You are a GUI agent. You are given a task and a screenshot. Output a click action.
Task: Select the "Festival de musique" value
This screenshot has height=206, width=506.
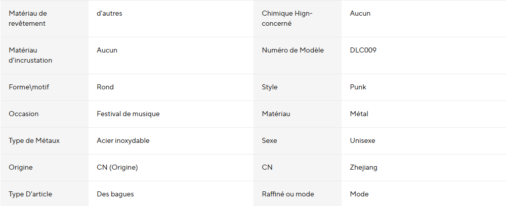coord(128,114)
